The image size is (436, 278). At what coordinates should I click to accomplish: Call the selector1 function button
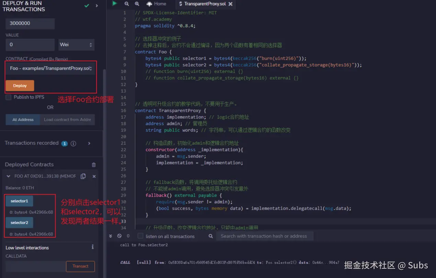click(x=19, y=201)
